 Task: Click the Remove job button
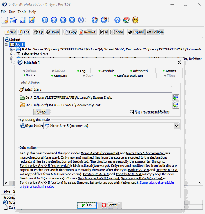click(87, 32)
